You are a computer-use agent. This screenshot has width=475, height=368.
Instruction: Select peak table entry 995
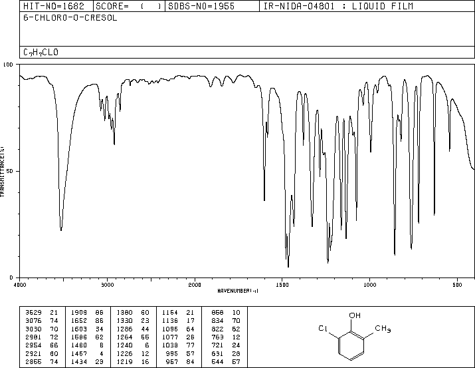click(172, 353)
